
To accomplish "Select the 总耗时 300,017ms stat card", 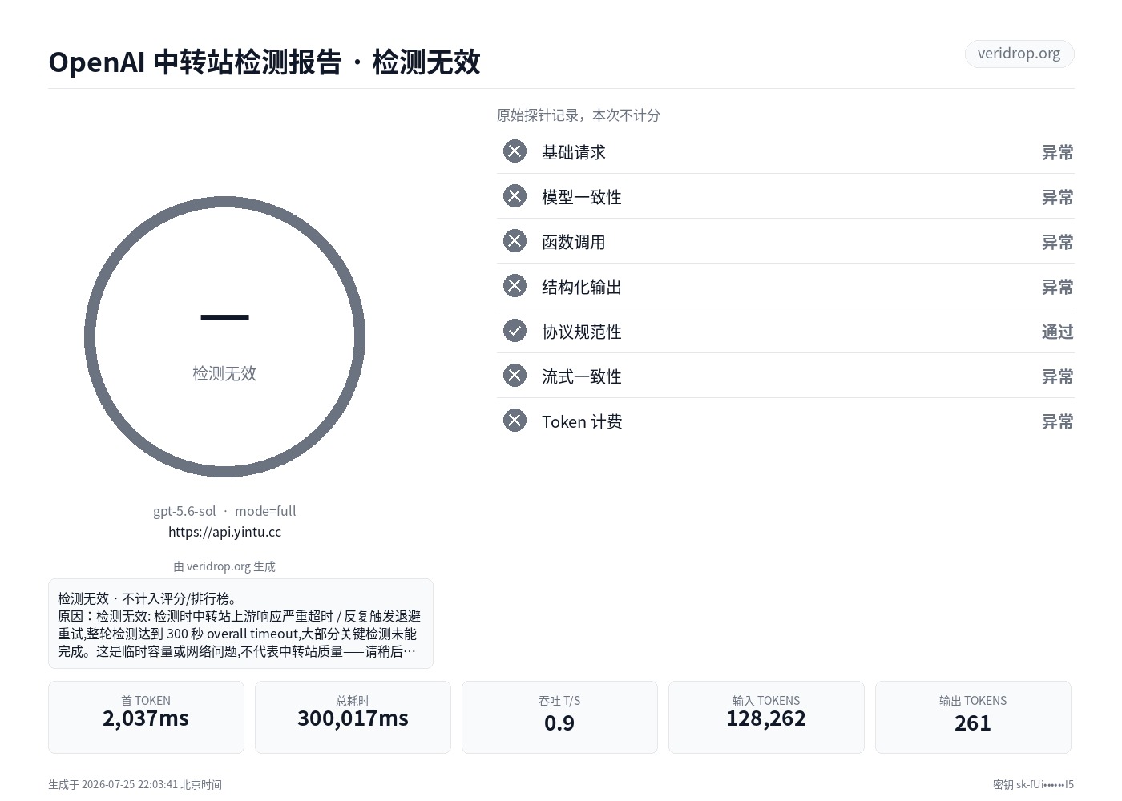I will click(353, 717).
